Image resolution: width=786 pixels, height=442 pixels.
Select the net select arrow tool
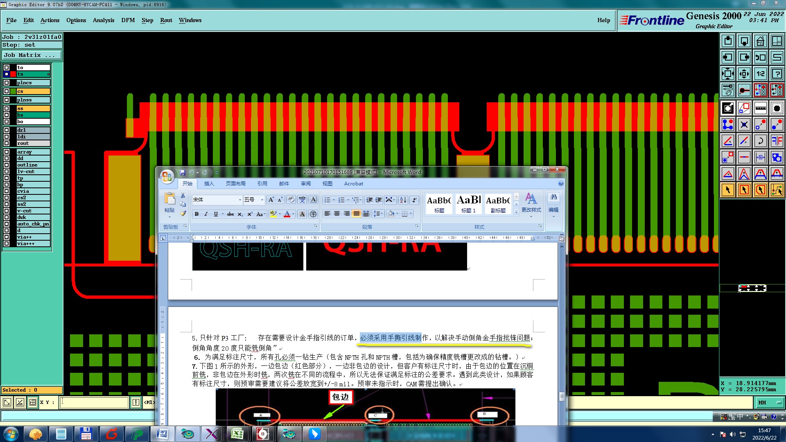click(777, 190)
